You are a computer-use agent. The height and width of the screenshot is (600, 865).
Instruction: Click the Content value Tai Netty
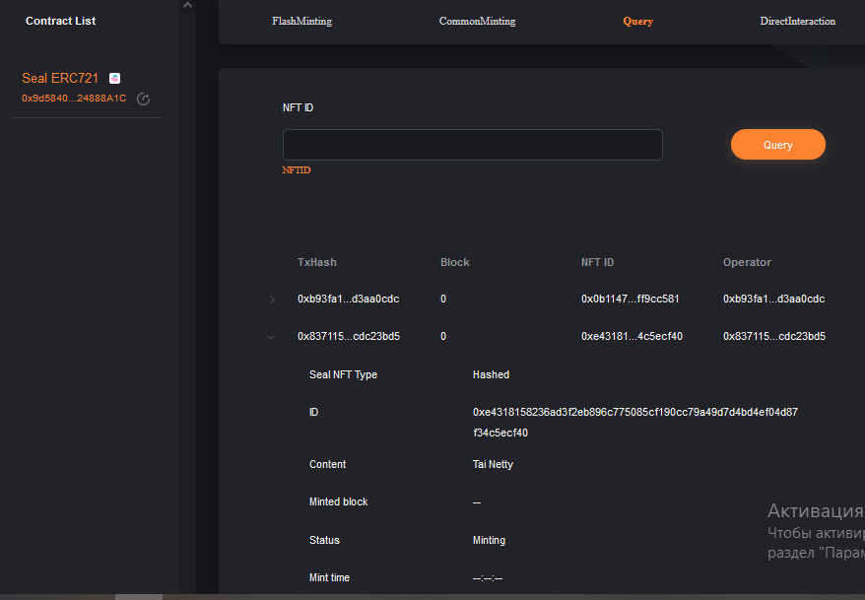pos(493,464)
